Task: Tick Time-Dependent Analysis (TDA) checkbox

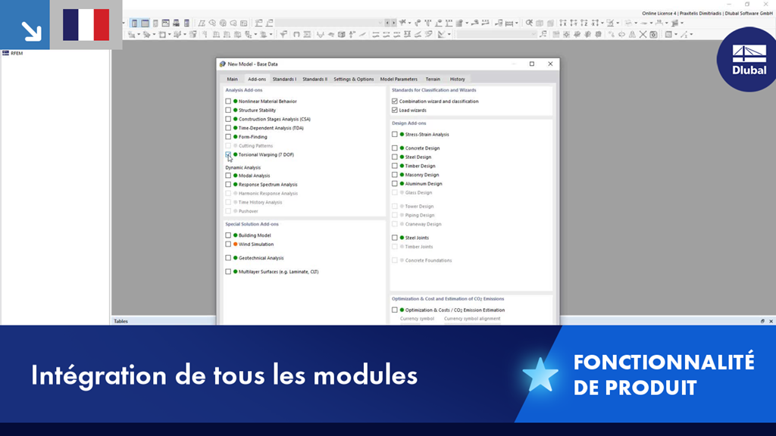Action: point(228,128)
